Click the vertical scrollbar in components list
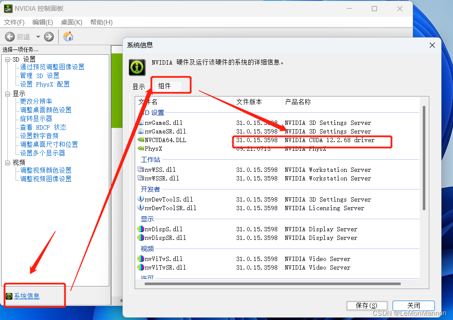453x320 pixels. (424, 158)
